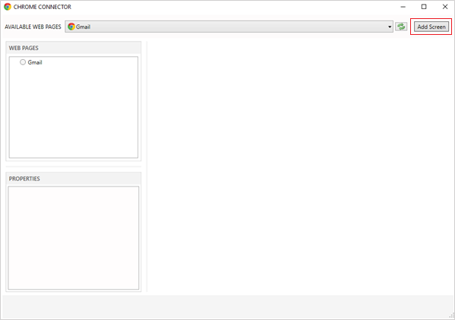Minimize the Chrome Connector window

pos(403,7)
